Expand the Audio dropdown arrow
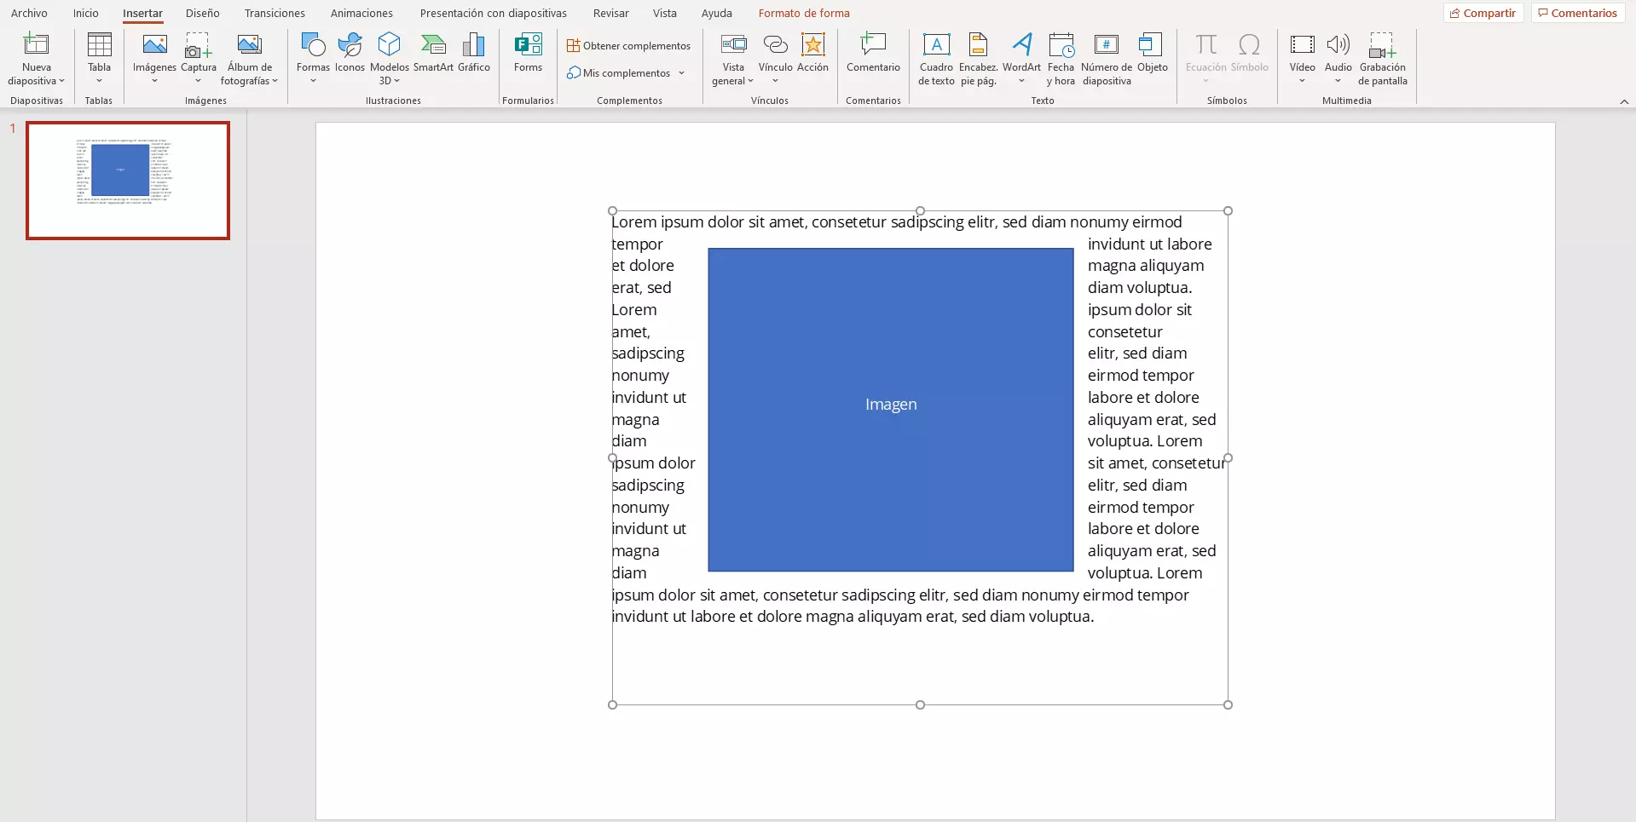Viewport: 1636px width, 822px height. (1338, 82)
